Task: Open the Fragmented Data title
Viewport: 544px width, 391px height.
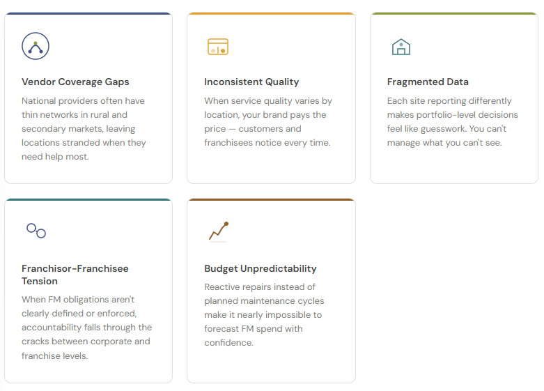Action: pyautogui.click(x=428, y=82)
